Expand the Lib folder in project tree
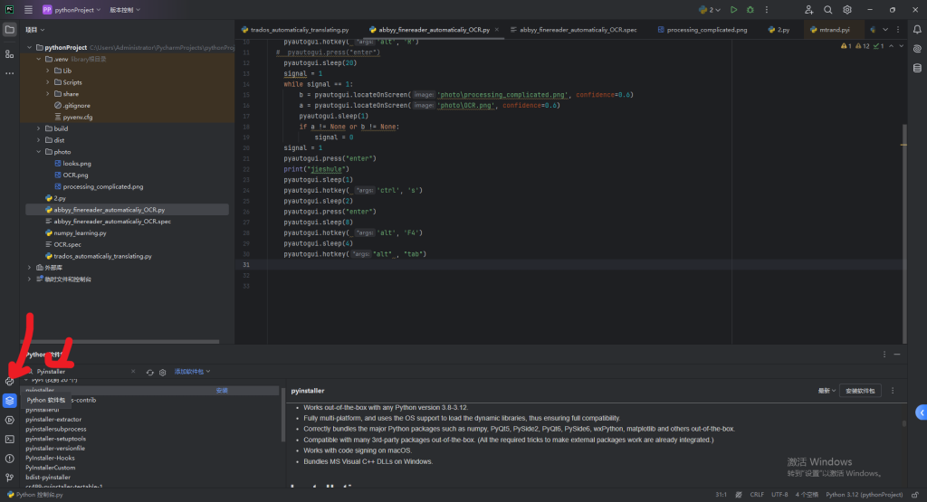 [x=48, y=70]
